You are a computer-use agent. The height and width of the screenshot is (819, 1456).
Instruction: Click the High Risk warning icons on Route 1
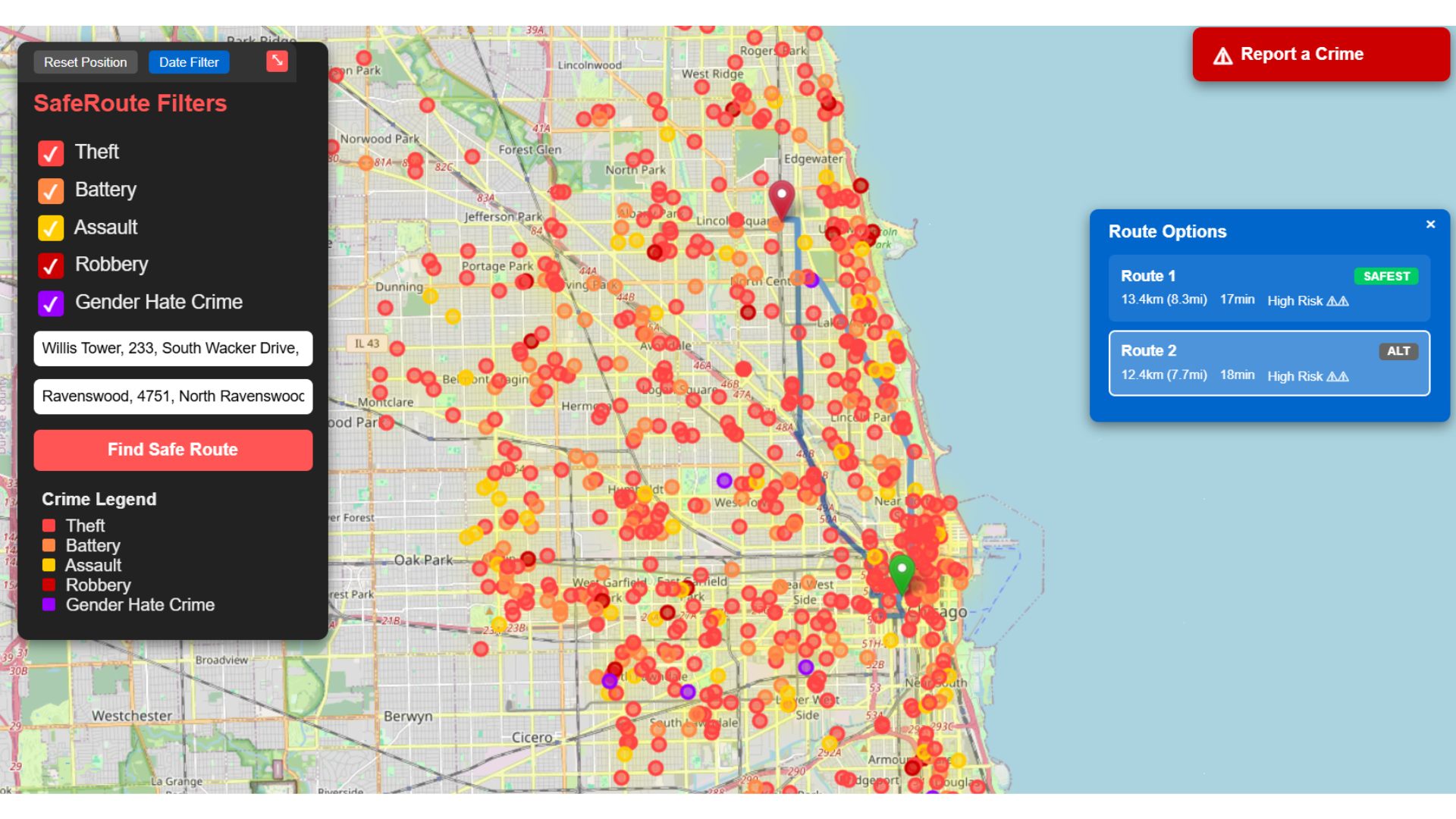1337,301
